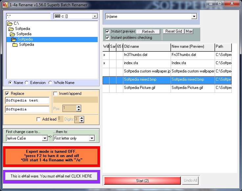Click the x mark in fn3Thumbs.dat row
The width and height of the screenshot is (242, 191).
click(x=104, y=55)
